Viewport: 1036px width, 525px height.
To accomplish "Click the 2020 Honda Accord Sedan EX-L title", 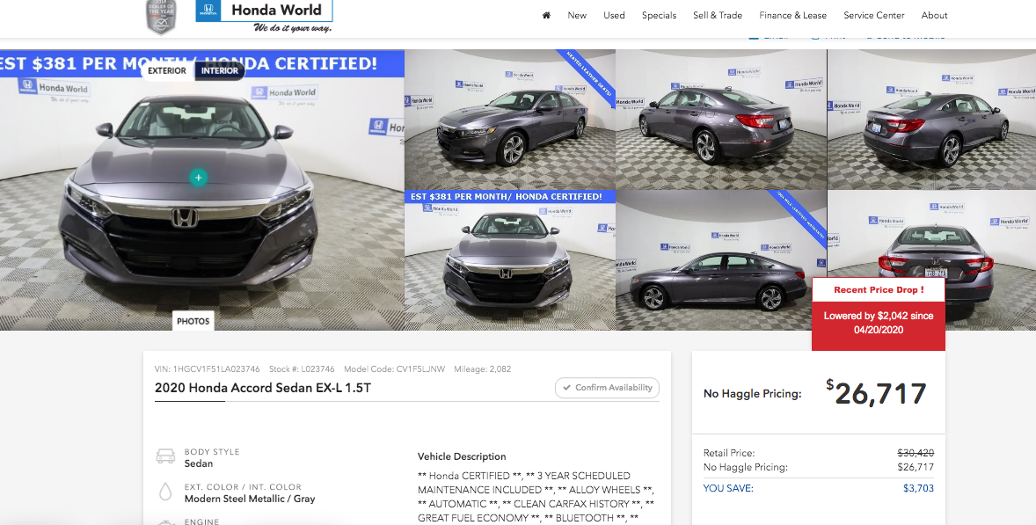I will tap(262, 388).
